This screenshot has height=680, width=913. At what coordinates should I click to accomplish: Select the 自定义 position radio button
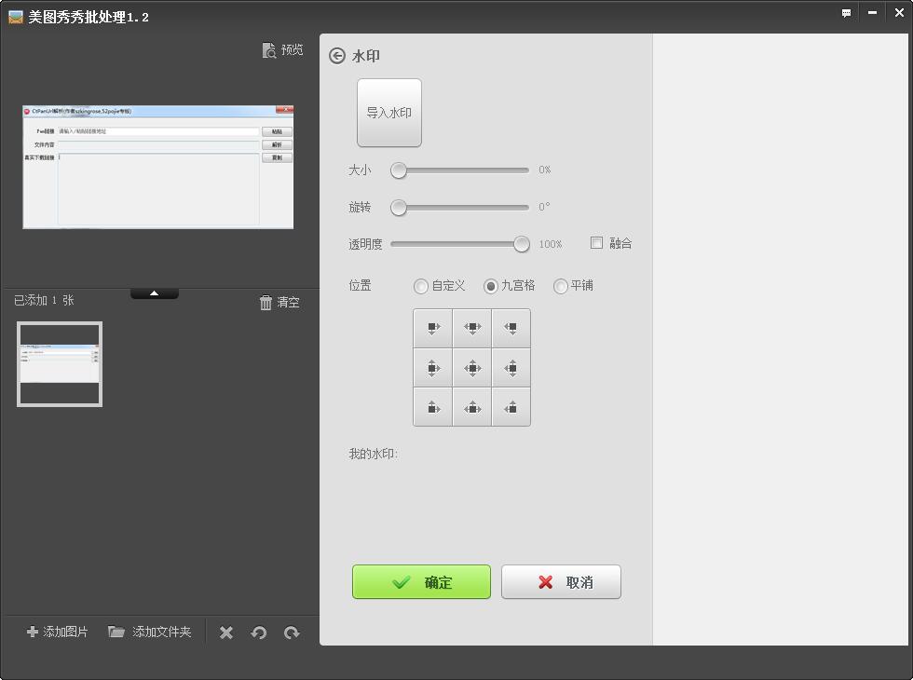click(420, 286)
